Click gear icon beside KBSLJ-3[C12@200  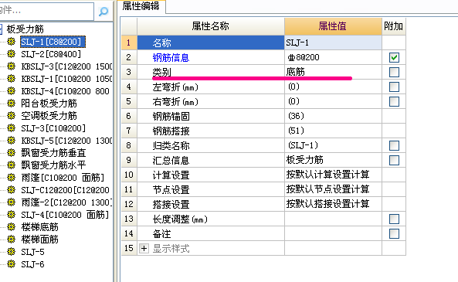click(11, 66)
